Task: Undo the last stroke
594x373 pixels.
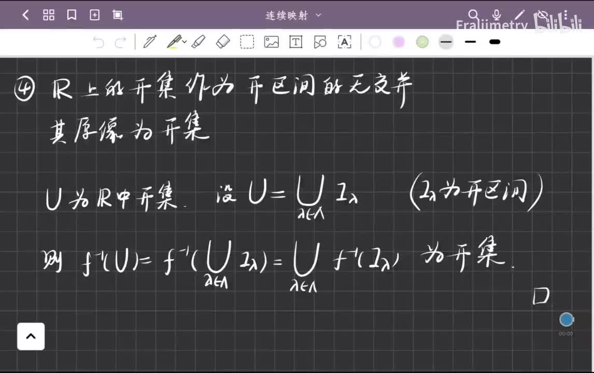Action: tap(98, 42)
